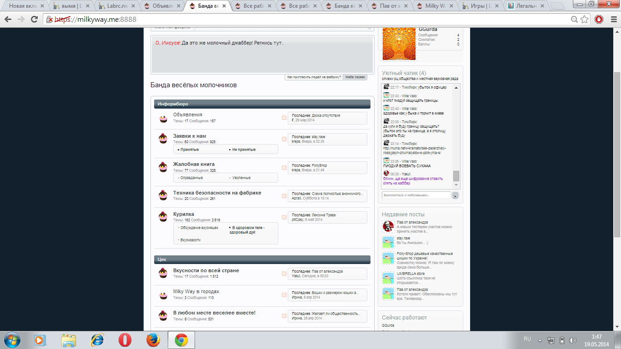Open the RU language selector in tray
The image size is (621, 349).
[527, 339]
